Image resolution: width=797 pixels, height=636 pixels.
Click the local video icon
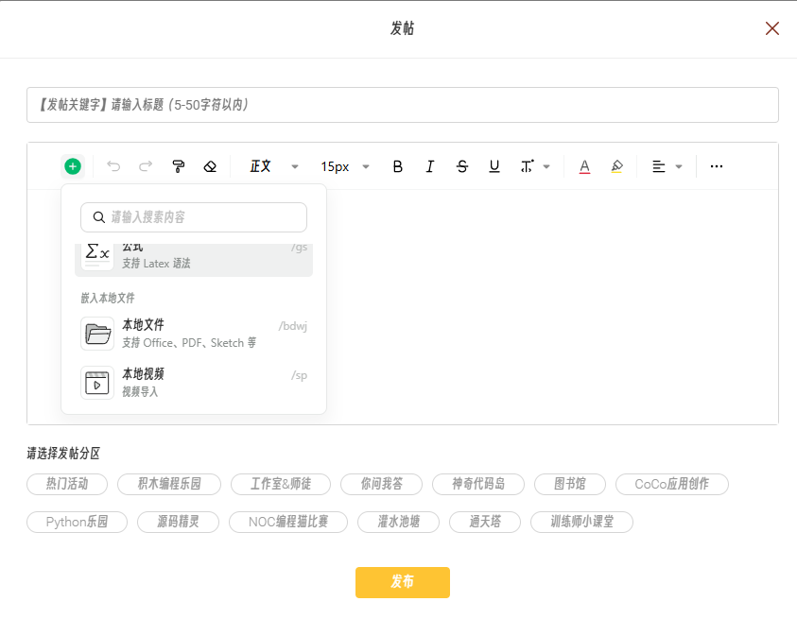pos(97,383)
